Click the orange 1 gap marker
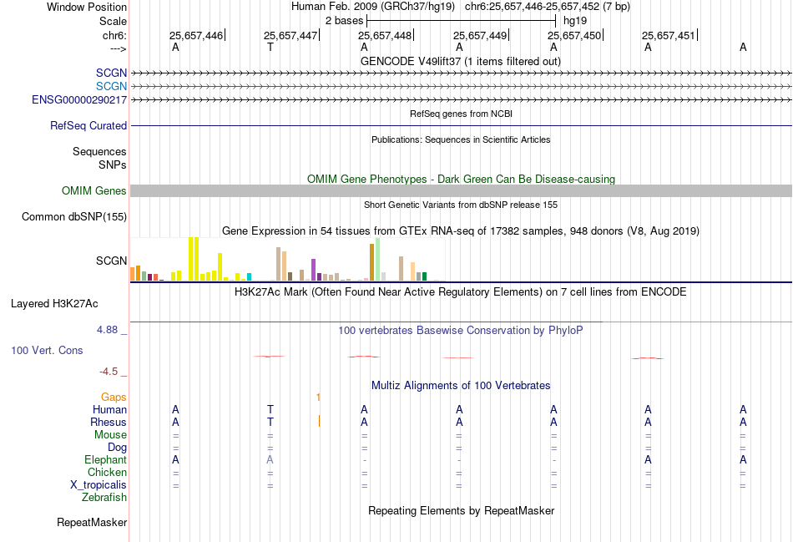 pyautogui.click(x=318, y=398)
